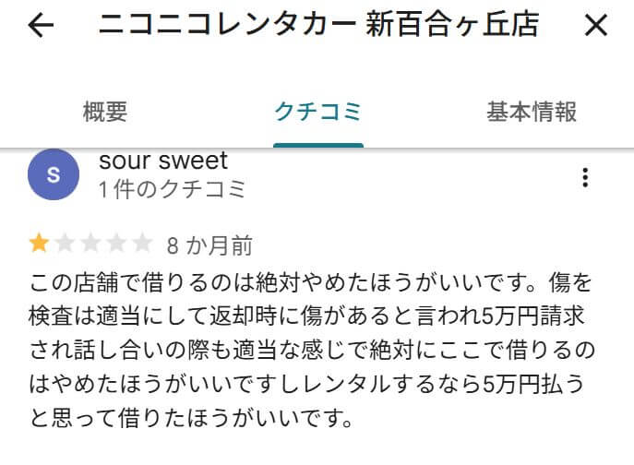Open the three-dot menu for sour sweet's review

[585, 178]
